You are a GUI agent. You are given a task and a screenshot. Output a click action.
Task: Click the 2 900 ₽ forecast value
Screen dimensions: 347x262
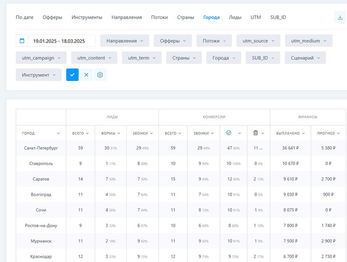328,241
